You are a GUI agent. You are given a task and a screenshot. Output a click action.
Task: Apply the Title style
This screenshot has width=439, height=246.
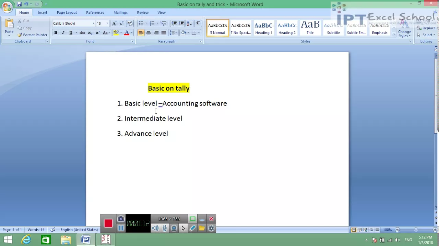click(x=310, y=28)
